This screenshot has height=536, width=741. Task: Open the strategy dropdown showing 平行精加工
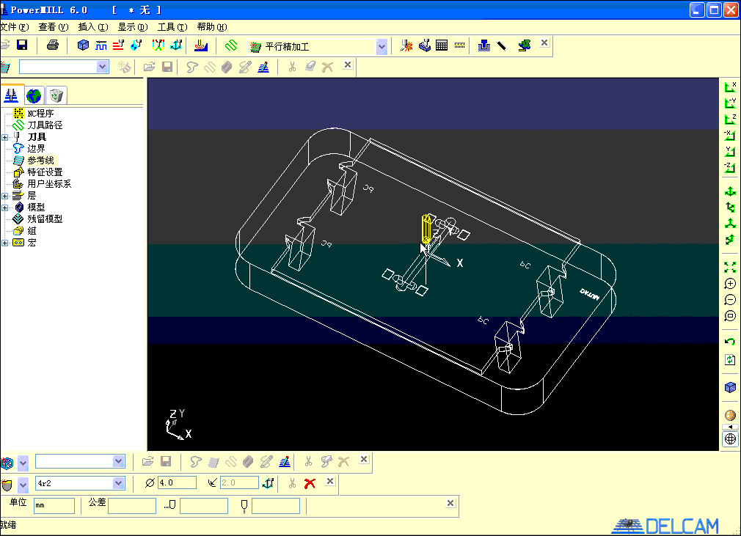pyautogui.click(x=382, y=46)
